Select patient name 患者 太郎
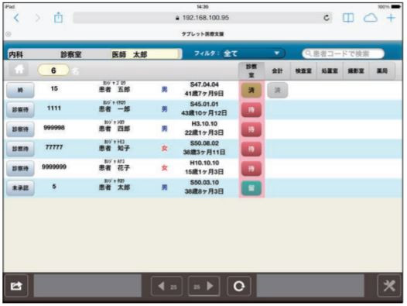The height and width of the screenshot is (306, 407). point(115,187)
